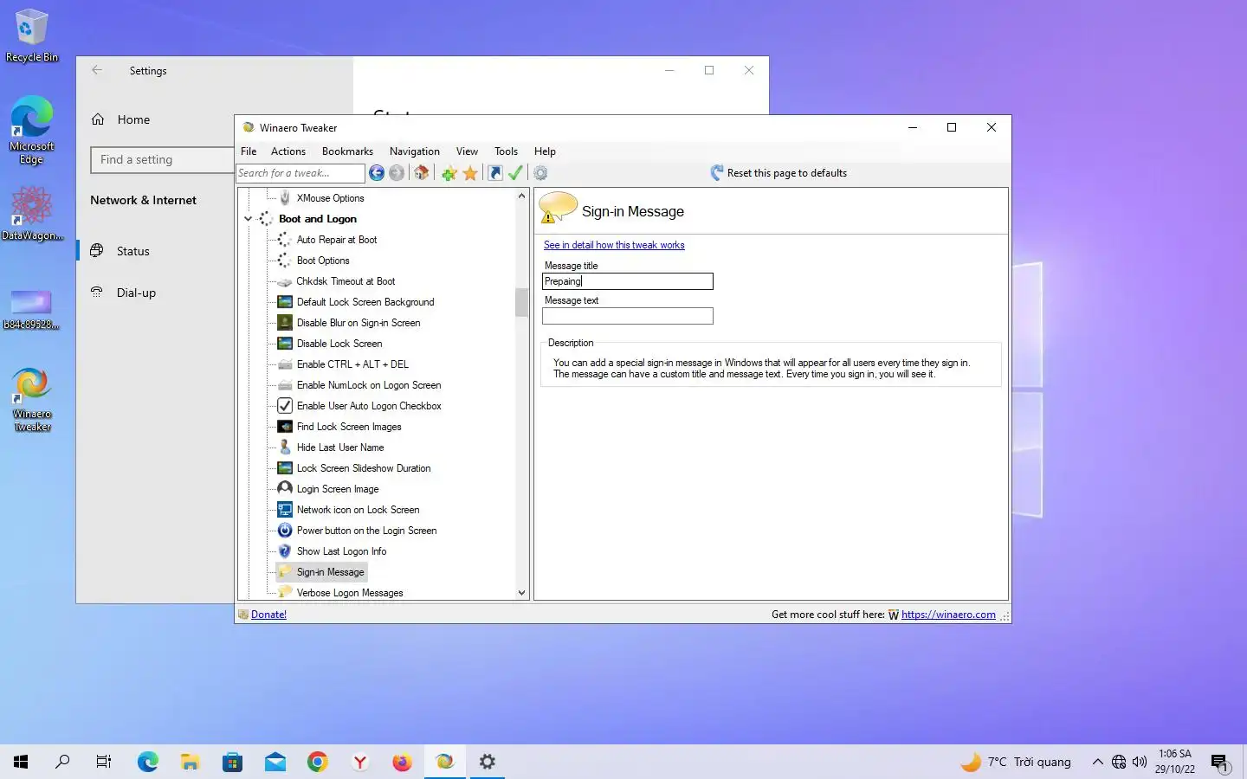Add this page to bookmarks with green-plus star
The width and height of the screenshot is (1247, 779).
449,173
